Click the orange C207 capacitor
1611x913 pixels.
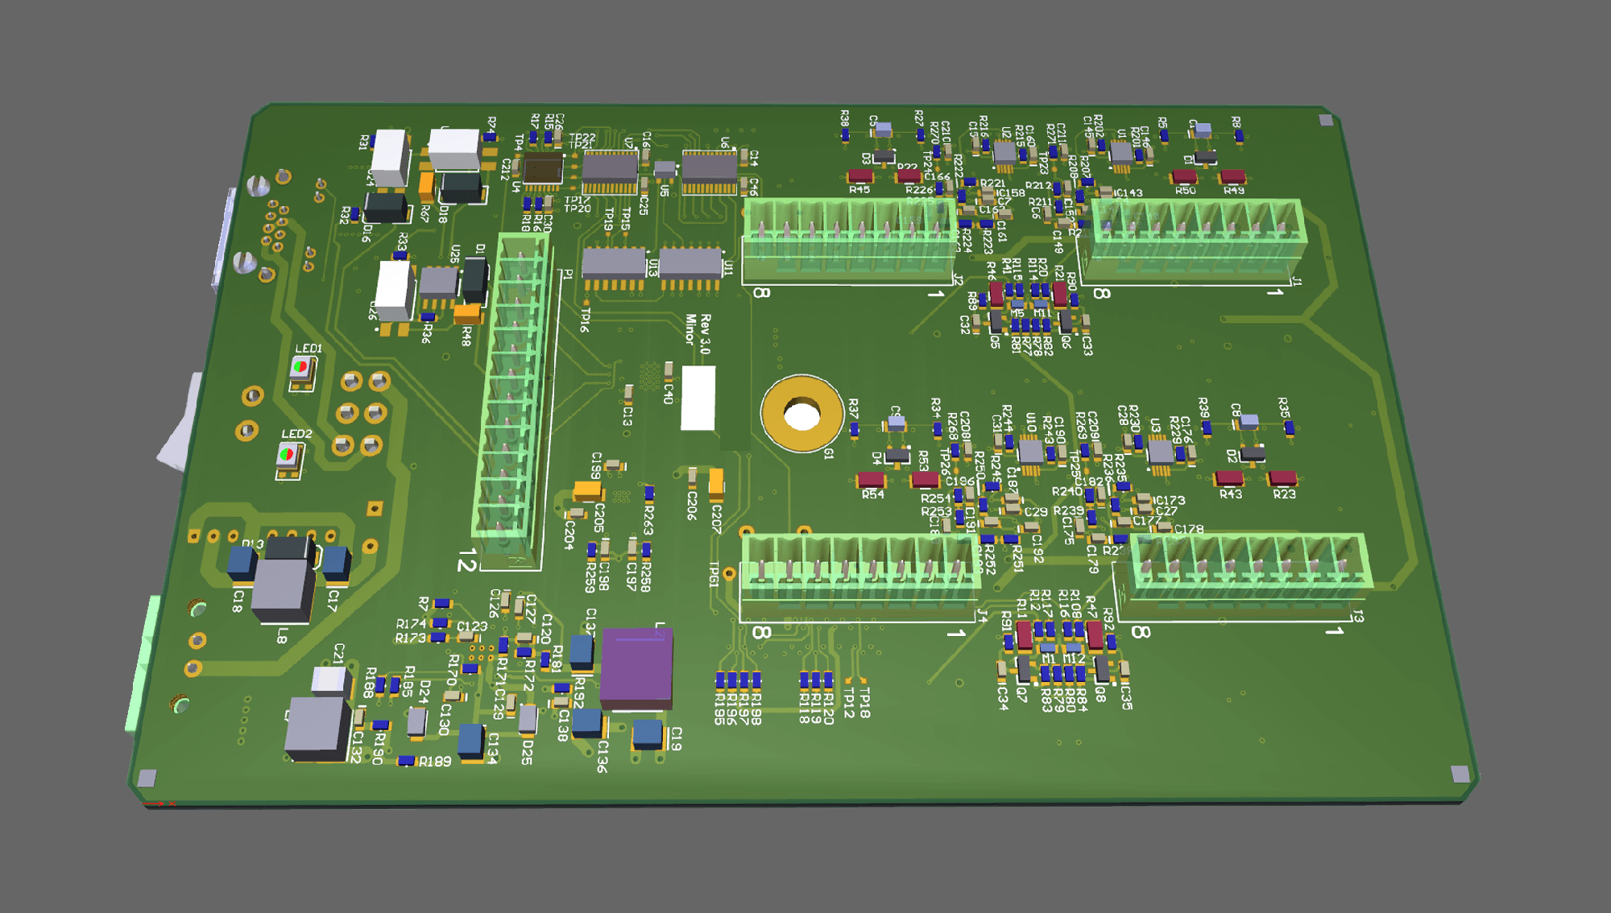pyautogui.click(x=715, y=484)
